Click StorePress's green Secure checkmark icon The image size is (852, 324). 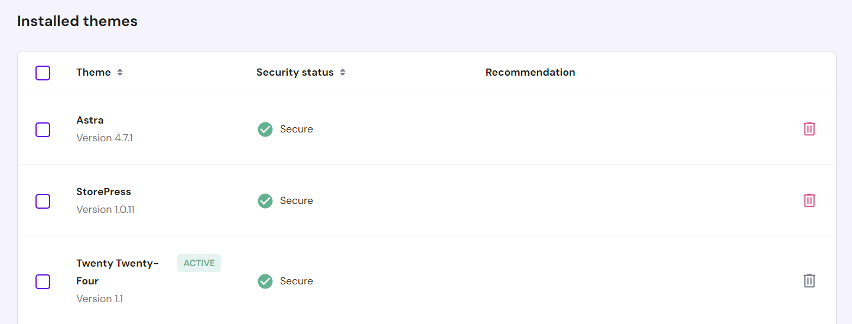(x=265, y=201)
